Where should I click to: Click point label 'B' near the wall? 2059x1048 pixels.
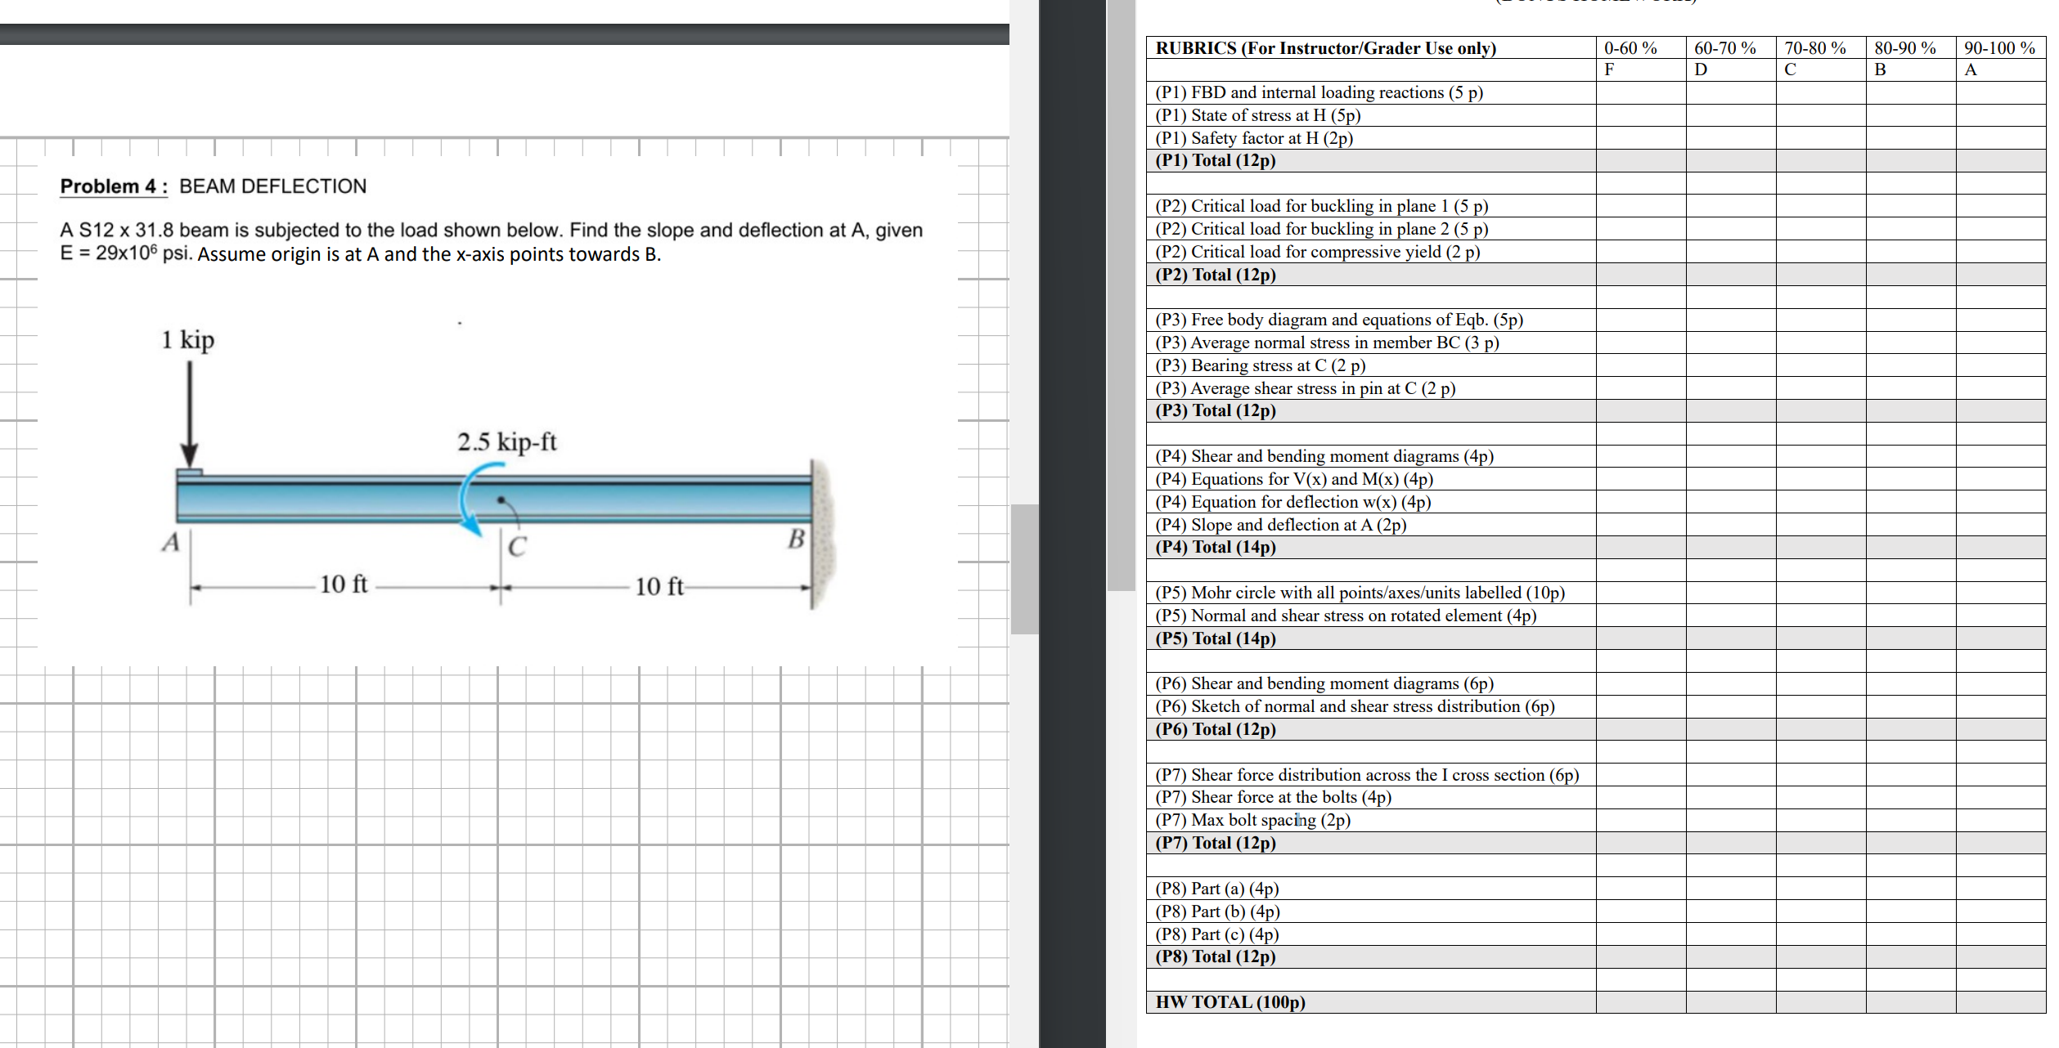point(796,539)
